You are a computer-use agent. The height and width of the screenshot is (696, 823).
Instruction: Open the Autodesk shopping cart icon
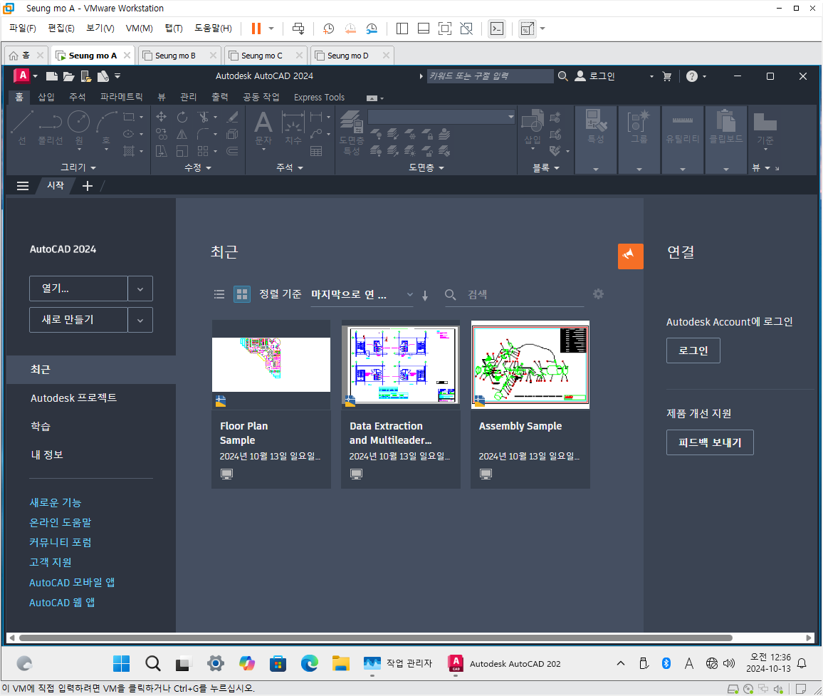click(667, 76)
